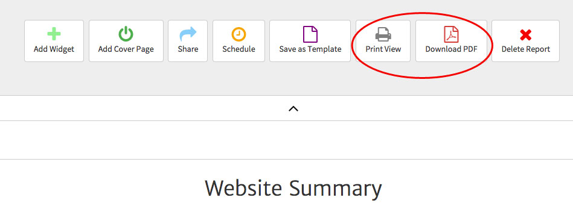Click the red PDF document icon
The width and height of the screenshot is (573, 224).
click(x=451, y=34)
